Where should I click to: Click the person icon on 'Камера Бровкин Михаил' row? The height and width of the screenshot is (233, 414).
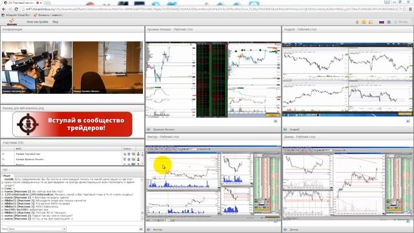(138, 159)
